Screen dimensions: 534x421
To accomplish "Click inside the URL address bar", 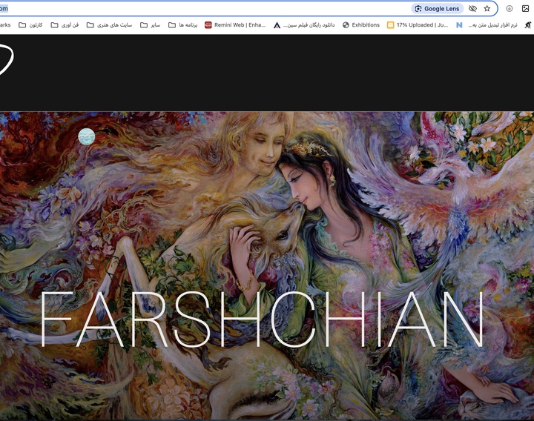I will 205,8.
